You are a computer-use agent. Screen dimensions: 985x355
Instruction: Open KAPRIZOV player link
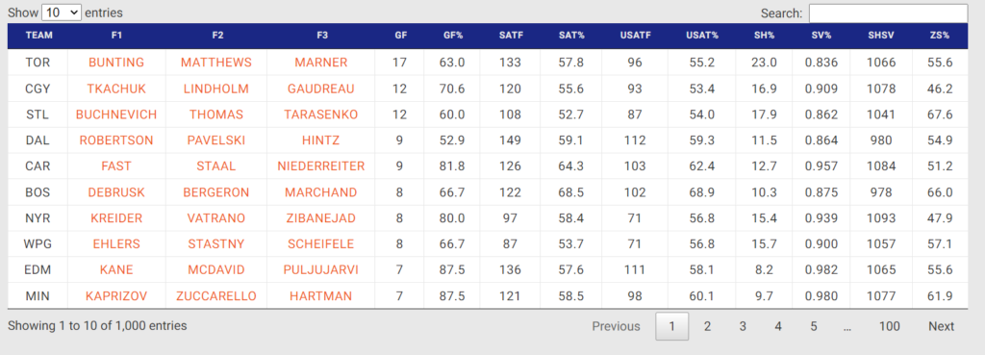(116, 295)
